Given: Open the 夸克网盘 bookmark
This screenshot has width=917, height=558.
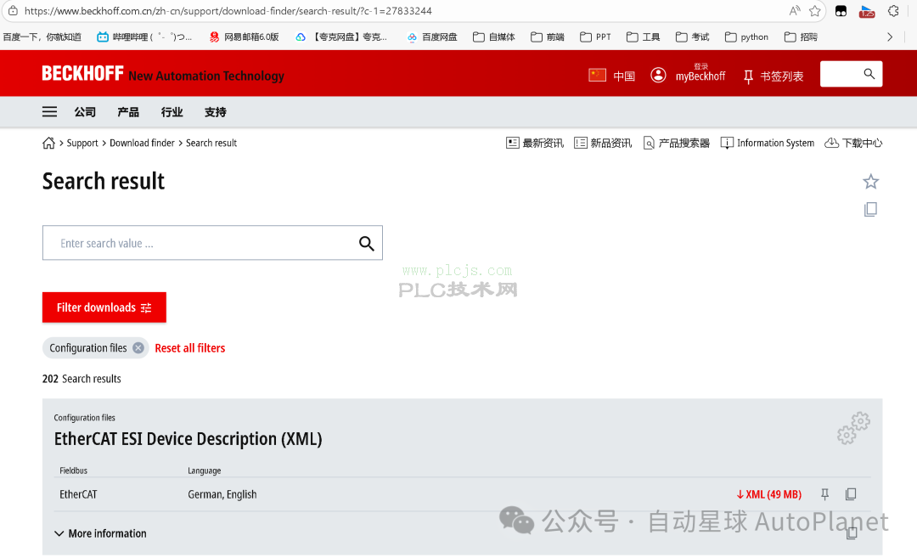Looking at the screenshot, I should [x=341, y=37].
